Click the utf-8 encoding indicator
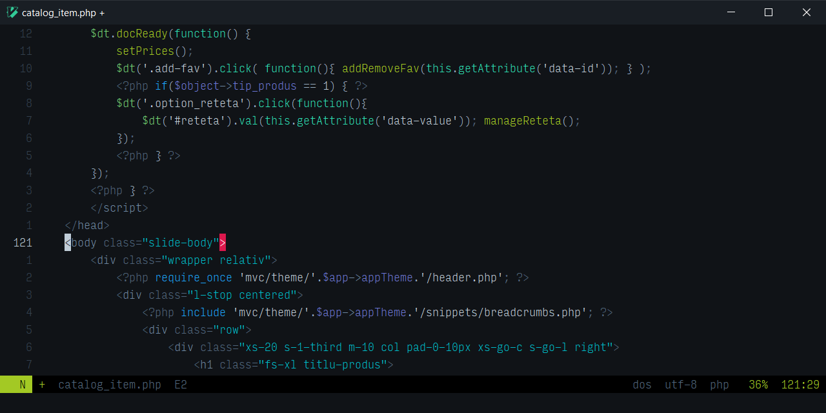This screenshot has width=826, height=413. (681, 385)
